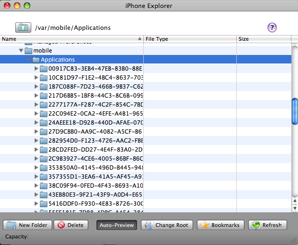This screenshot has height=245, width=298.
Task: Click the Applications folder icon
Action: pos(36,60)
